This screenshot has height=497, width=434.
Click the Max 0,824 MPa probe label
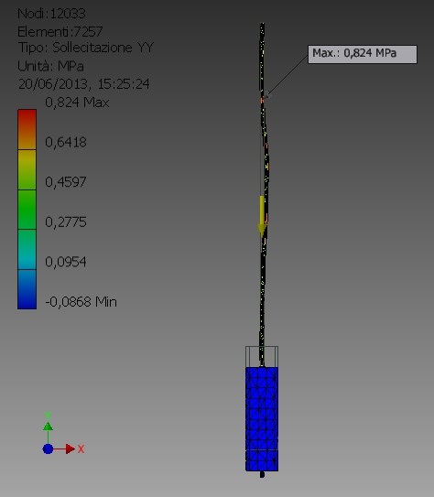pos(363,54)
